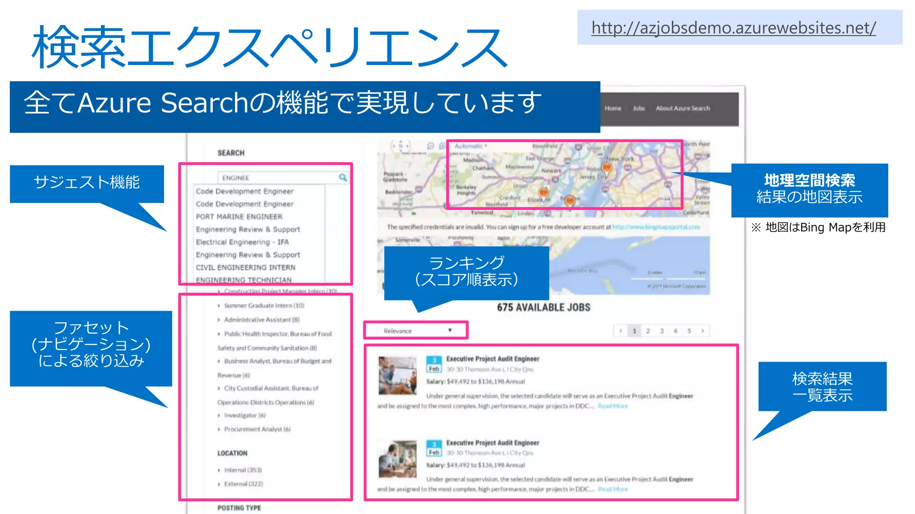Click the second result's Feb calendar icon
The image size is (915, 514).
pos(434,448)
